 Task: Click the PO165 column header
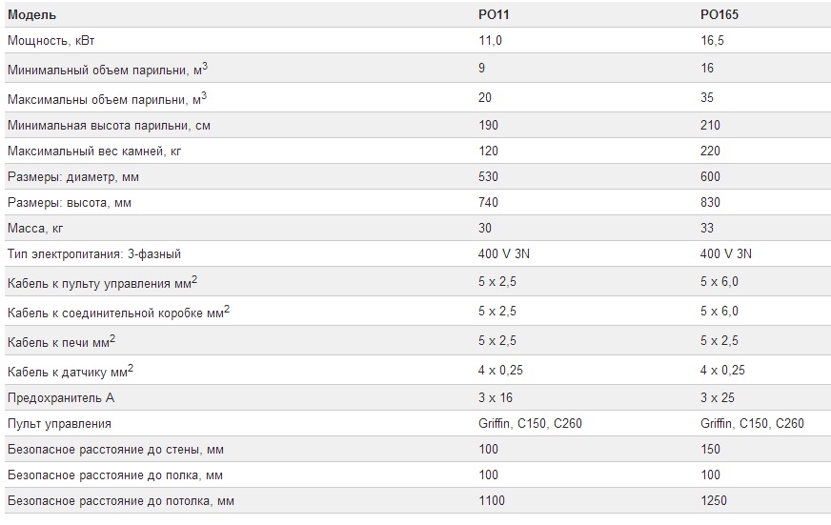(720, 15)
